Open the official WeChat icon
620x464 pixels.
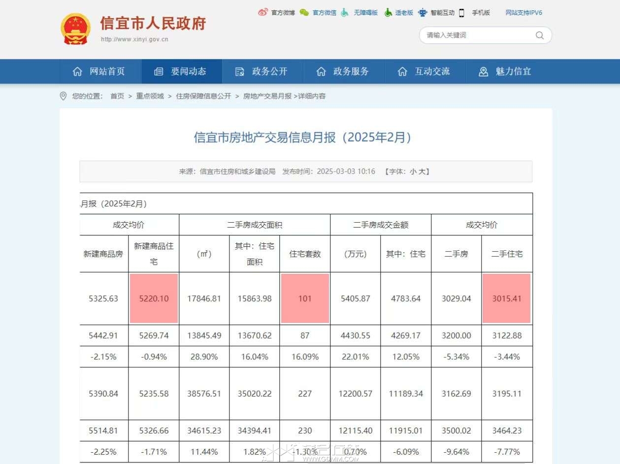(304, 12)
